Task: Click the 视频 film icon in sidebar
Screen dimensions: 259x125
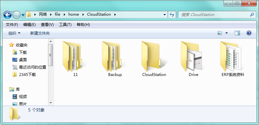Action: point(15,96)
